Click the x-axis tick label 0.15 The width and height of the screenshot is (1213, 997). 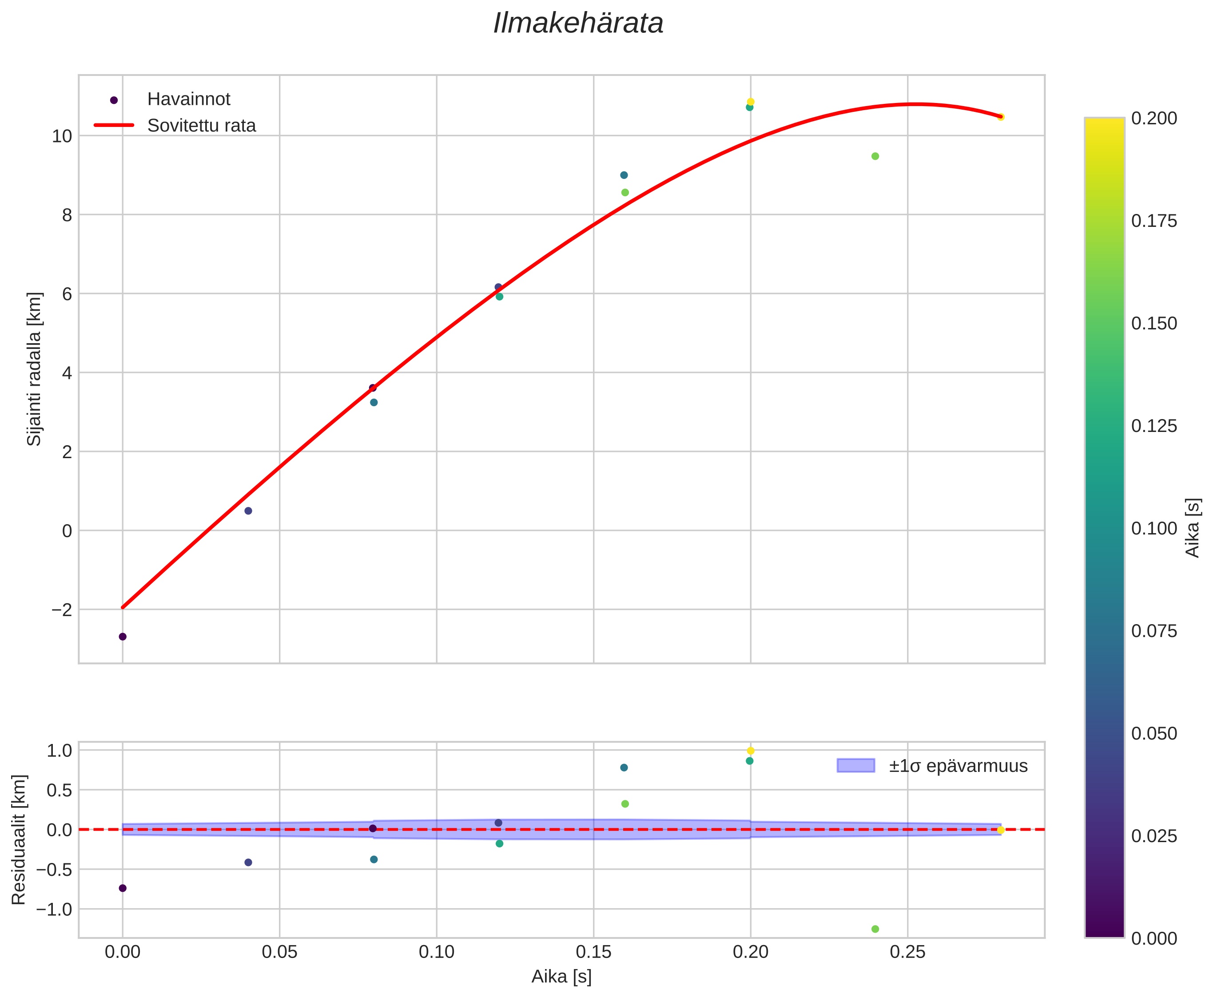tap(593, 952)
